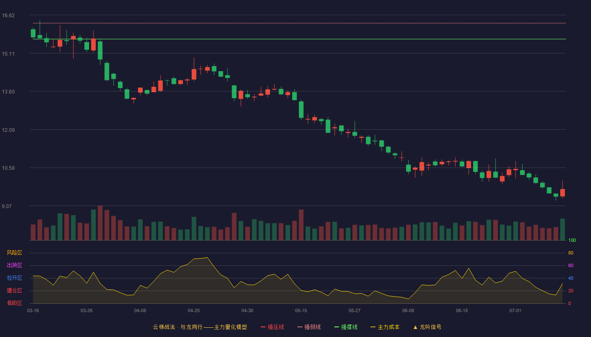Toggle the 强弱线 legend entry
This screenshot has width=591, height=337.
pos(309,327)
